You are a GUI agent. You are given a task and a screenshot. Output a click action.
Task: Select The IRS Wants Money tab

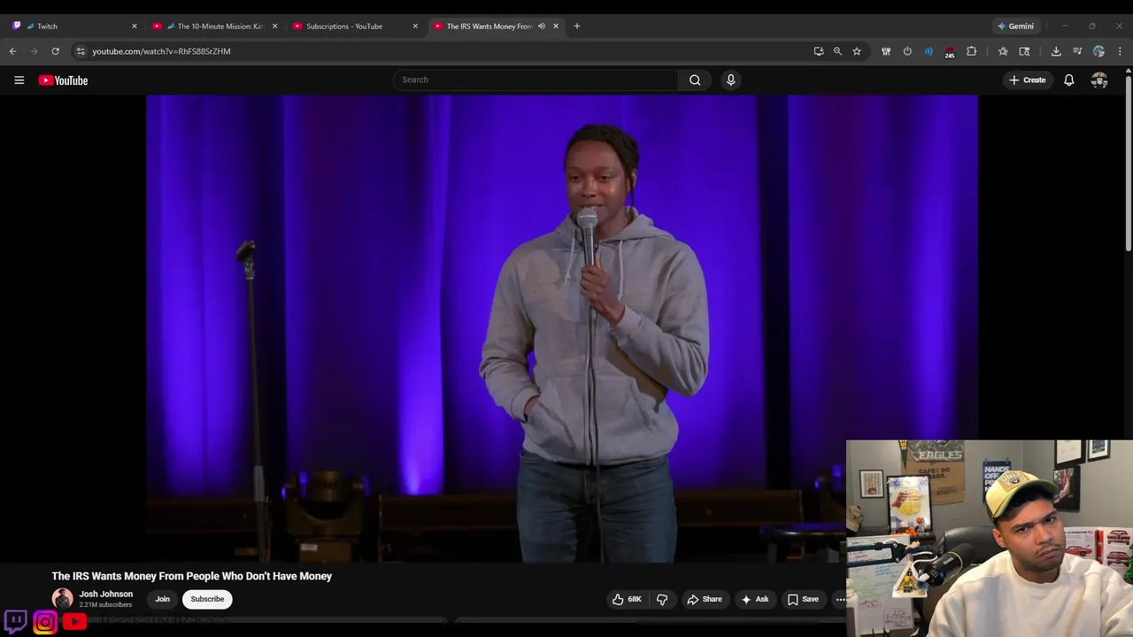pos(487,27)
